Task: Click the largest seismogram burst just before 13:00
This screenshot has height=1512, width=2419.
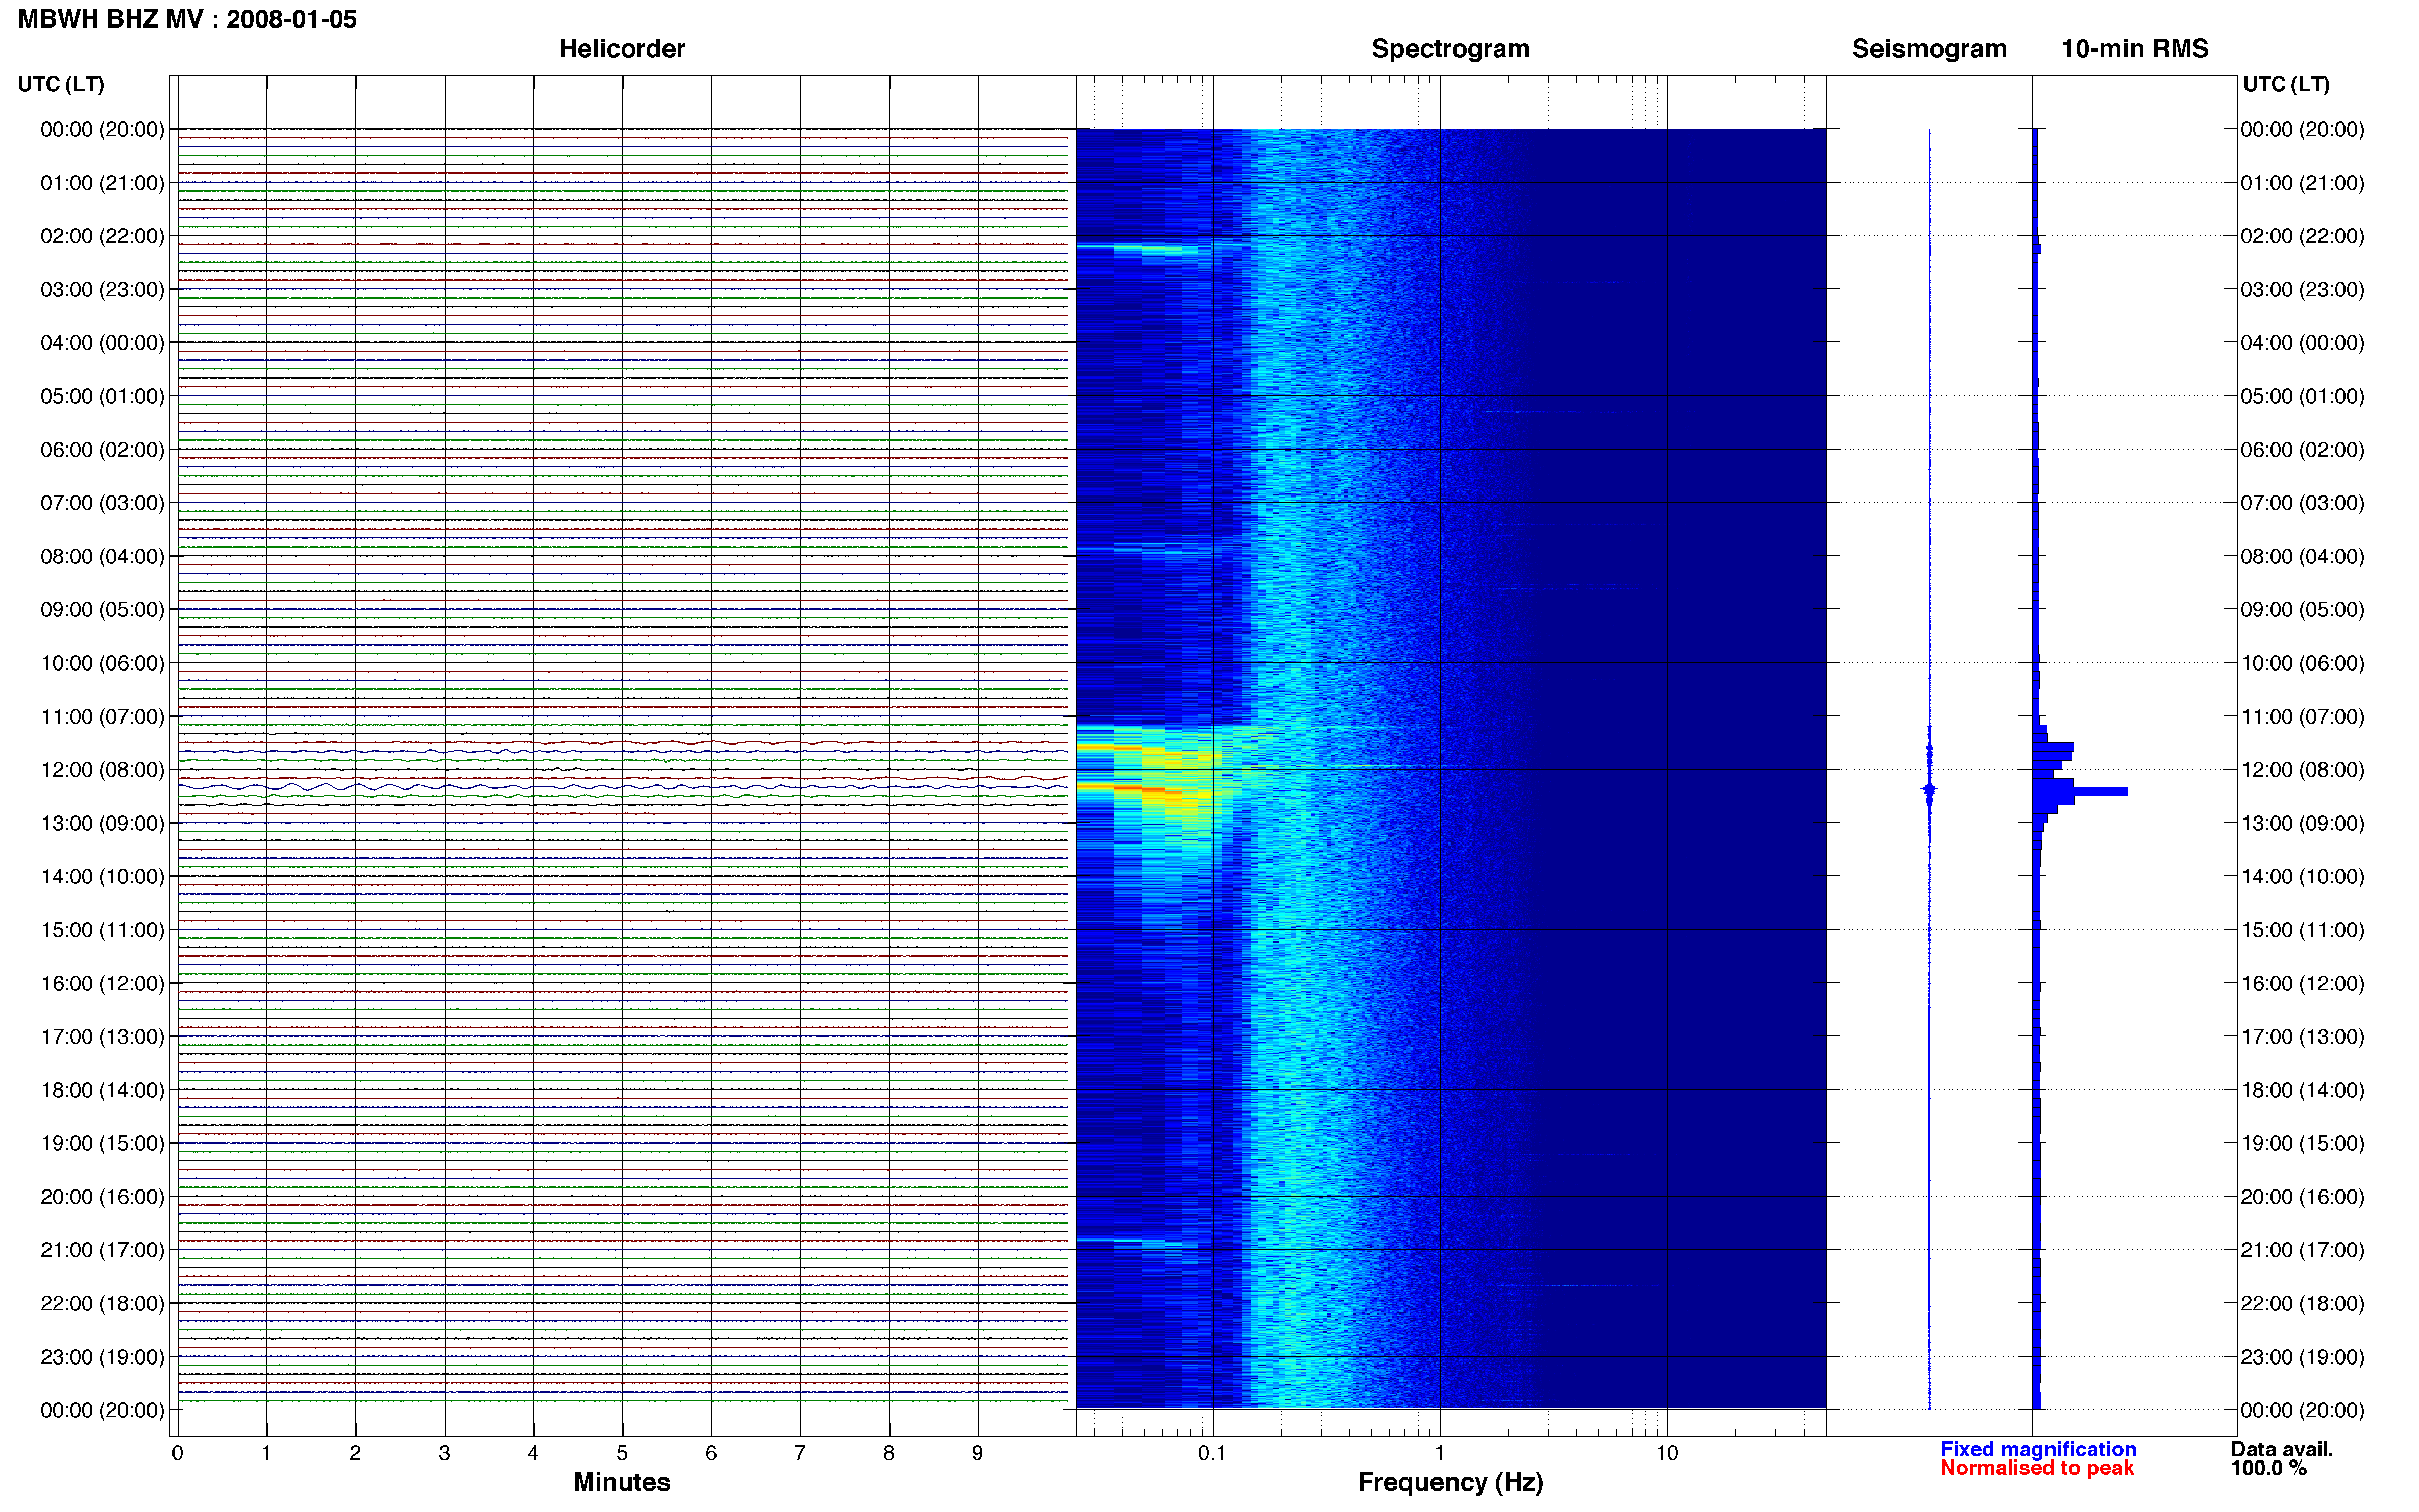Action: pos(1929,790)
